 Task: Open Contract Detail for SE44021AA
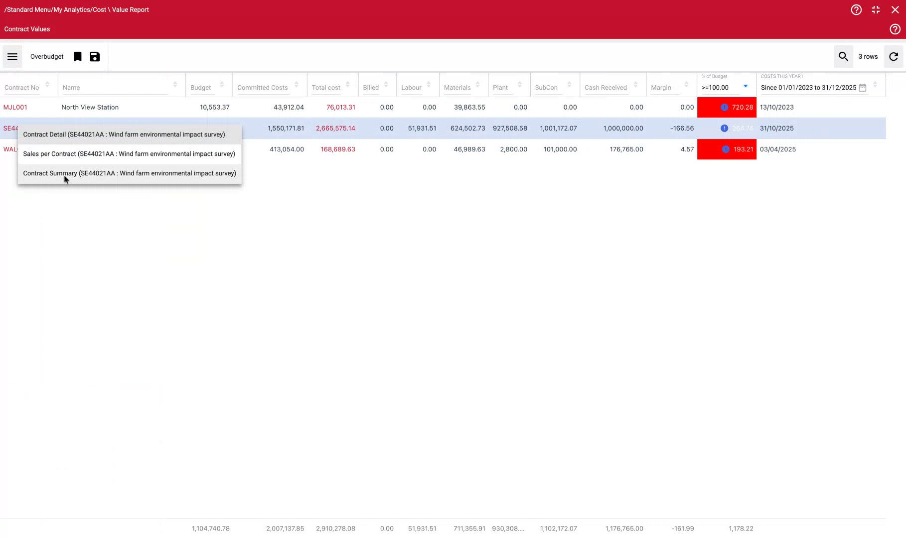point(124,134)
